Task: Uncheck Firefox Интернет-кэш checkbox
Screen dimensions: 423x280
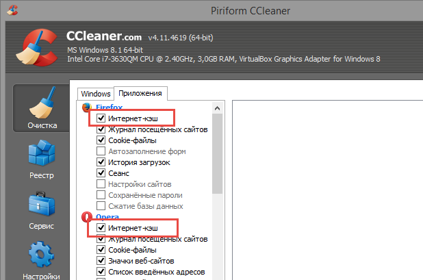Action: coord(101,118)
